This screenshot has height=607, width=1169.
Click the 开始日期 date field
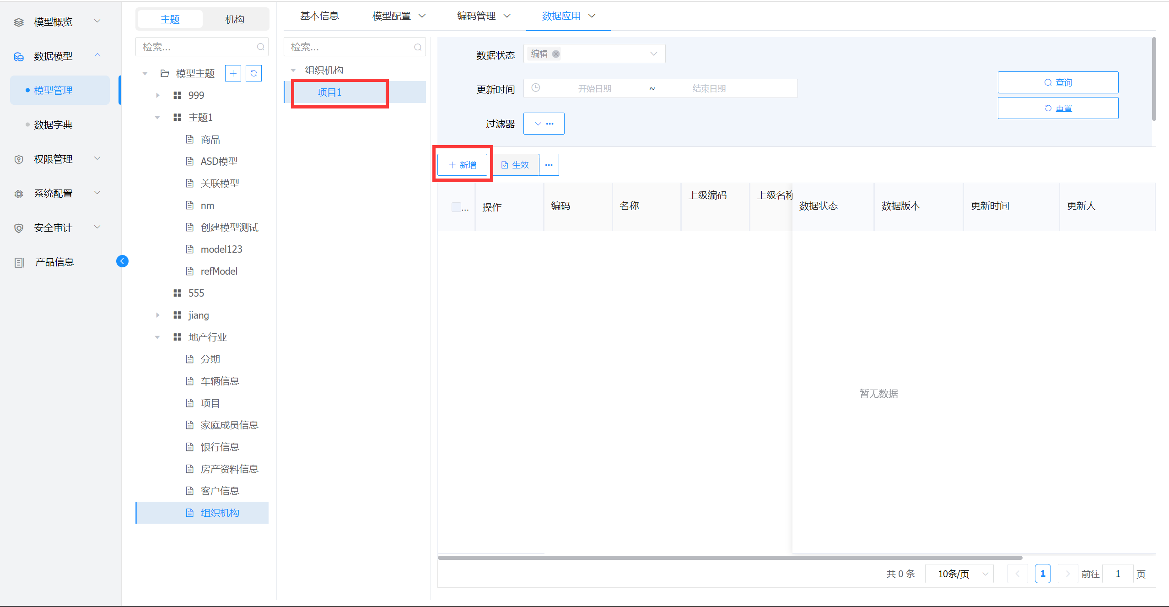click(594, 88)
